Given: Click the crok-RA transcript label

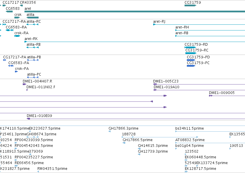Looking at the screenshot, I should [x=21, y=33].
